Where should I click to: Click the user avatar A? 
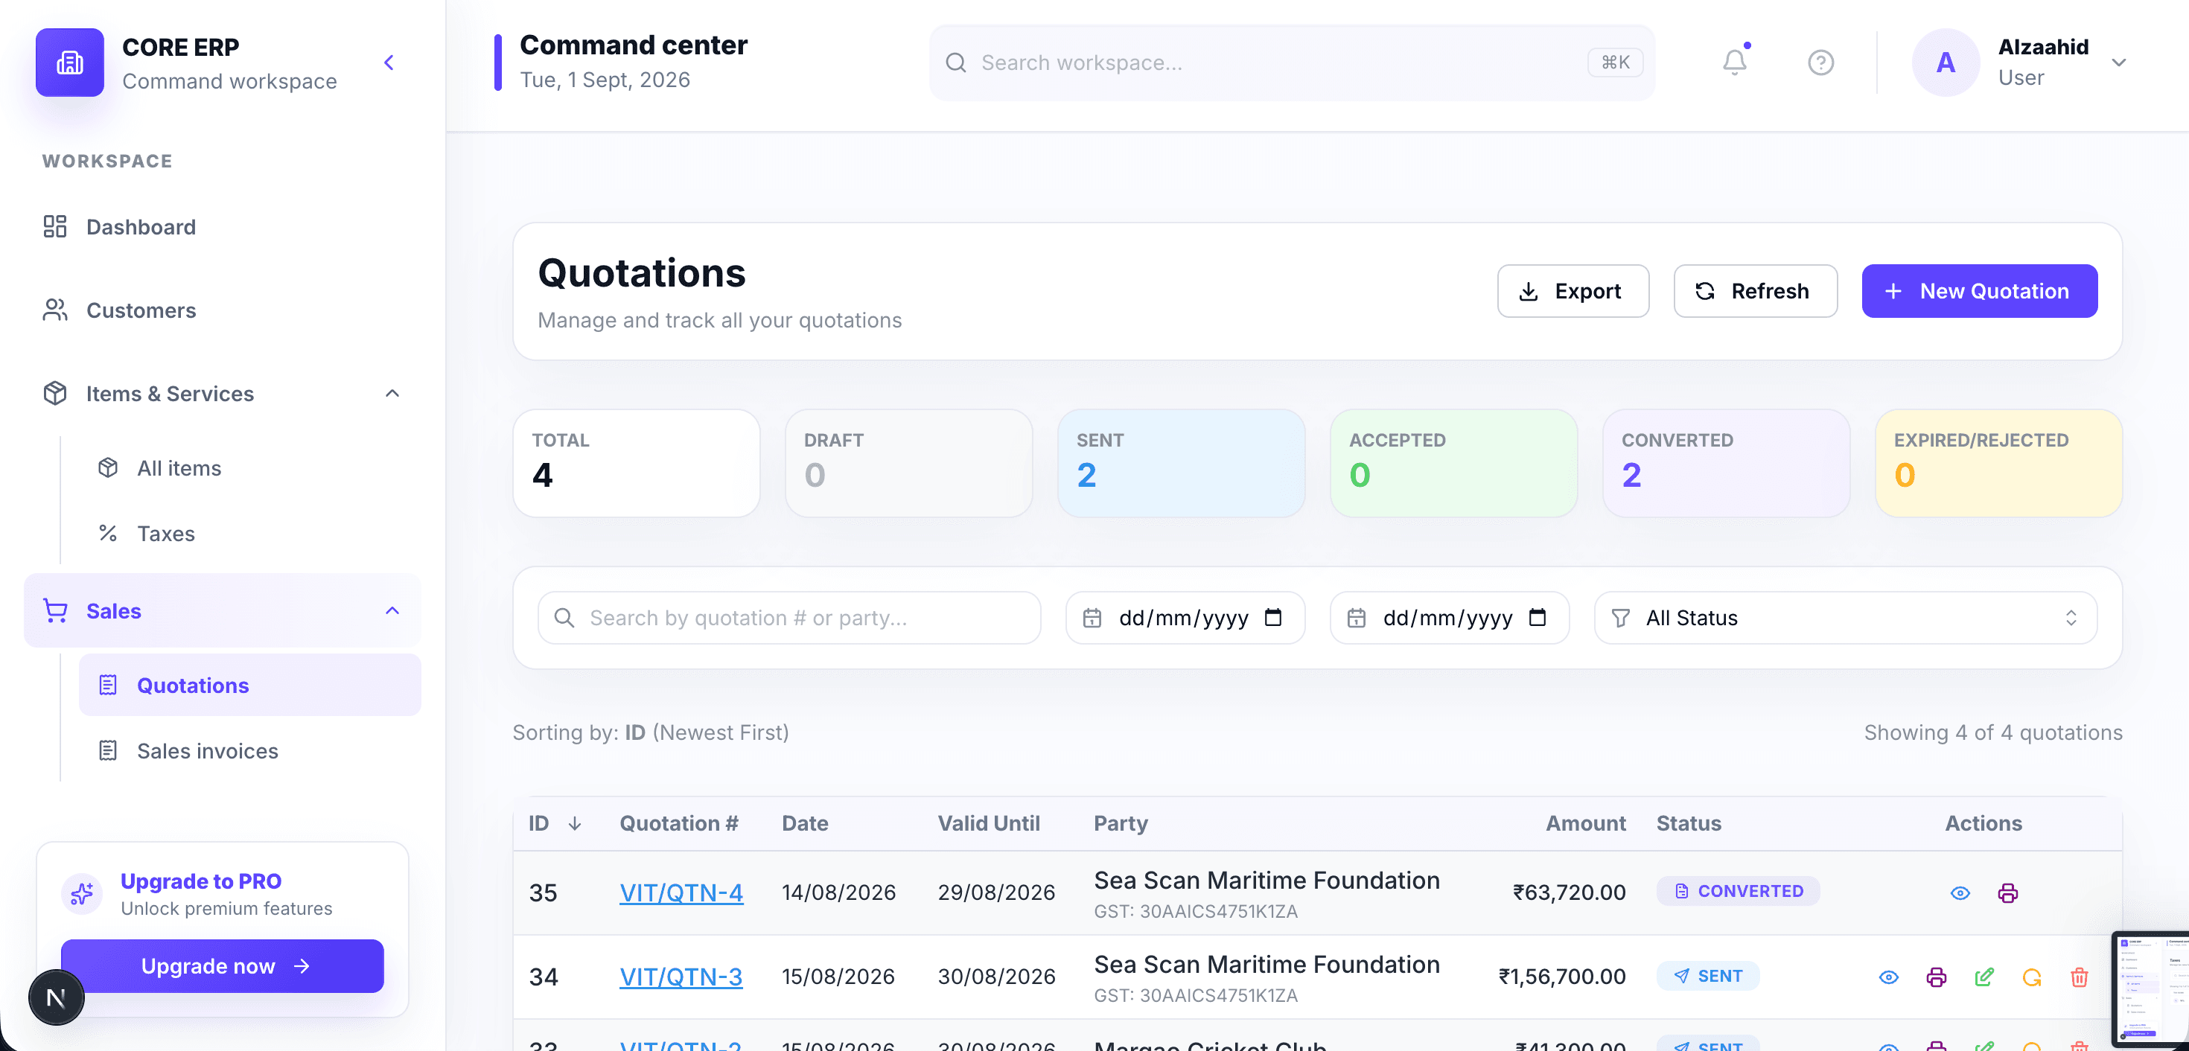[1945, 62]
